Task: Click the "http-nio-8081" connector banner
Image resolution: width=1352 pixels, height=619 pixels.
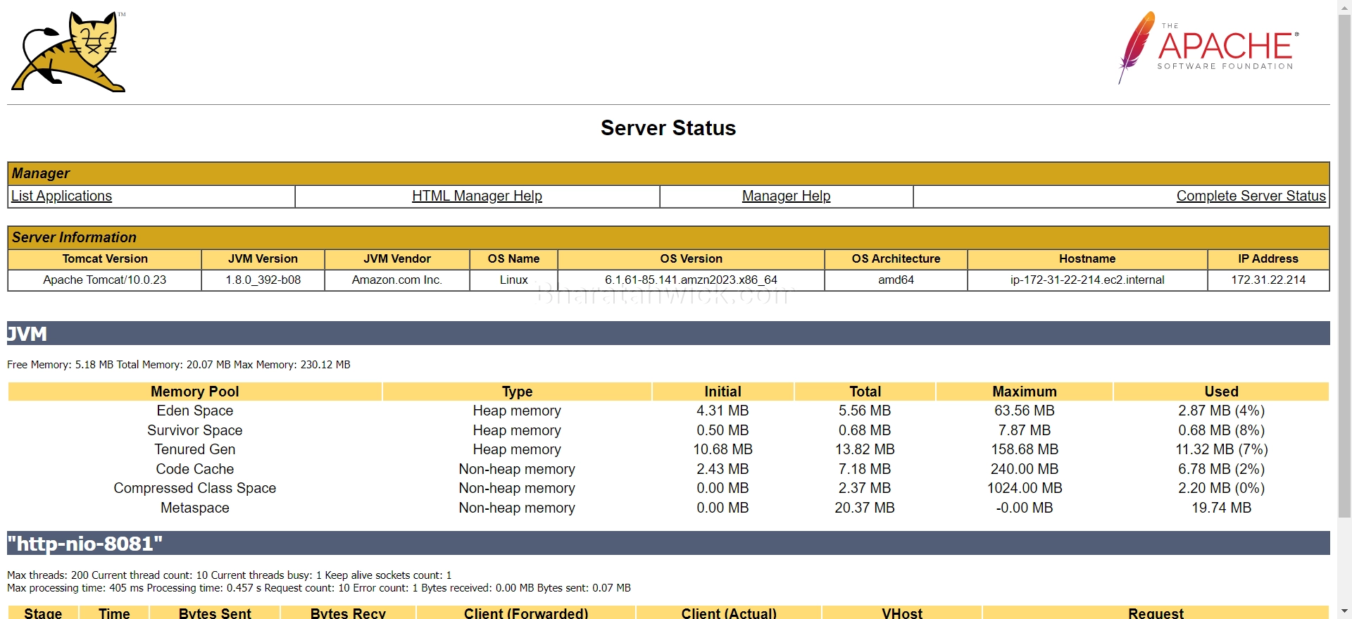Action: tap(668, 543)
